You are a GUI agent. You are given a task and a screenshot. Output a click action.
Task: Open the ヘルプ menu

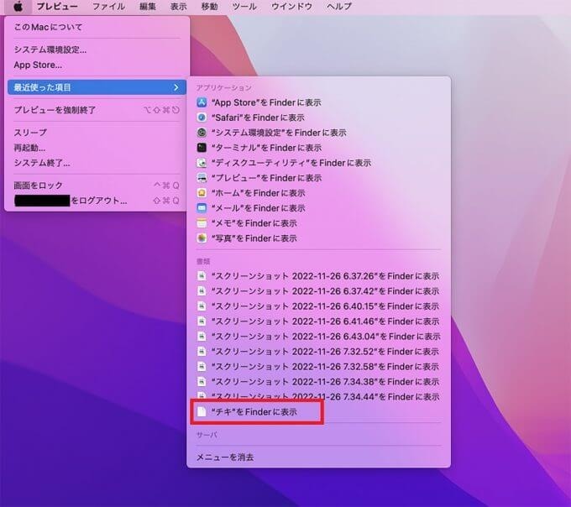coord(339,7)
